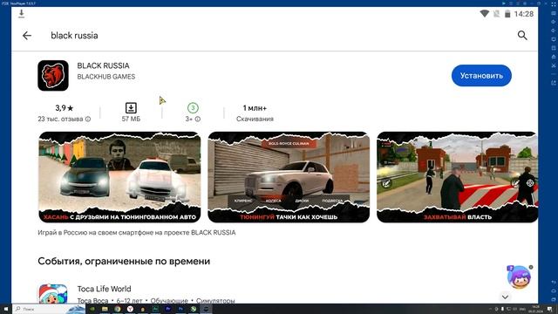Screen dimensions: 558x314
Task: Launch Yandex Browser from the taskbar
Action: [130, 309]
